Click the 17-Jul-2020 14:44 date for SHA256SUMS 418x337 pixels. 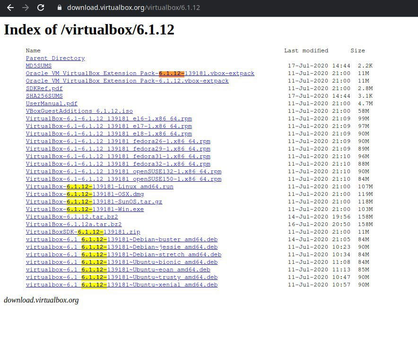coord(319,96)
